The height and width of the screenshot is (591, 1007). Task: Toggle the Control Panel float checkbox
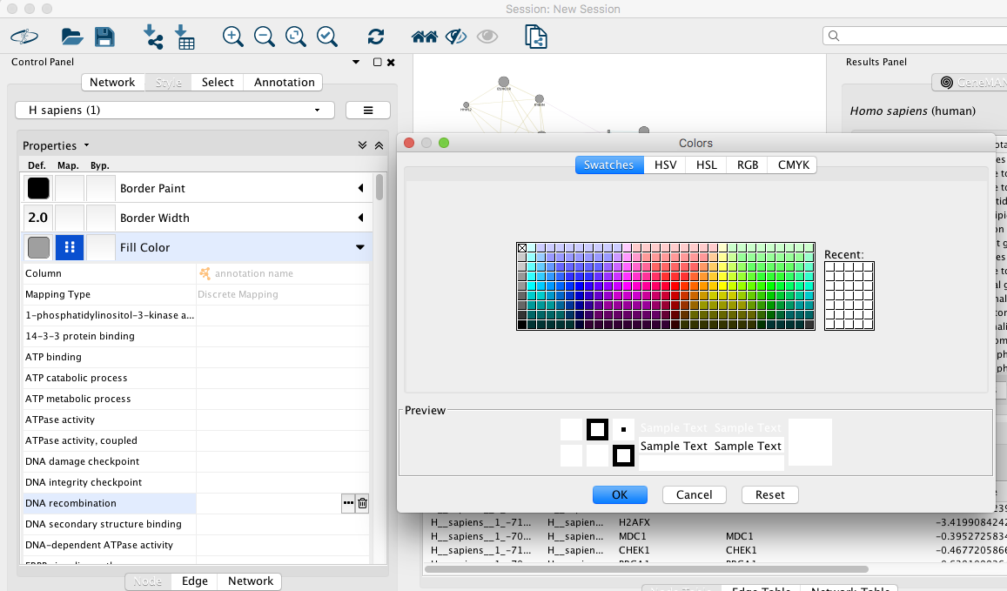point(377,63)
